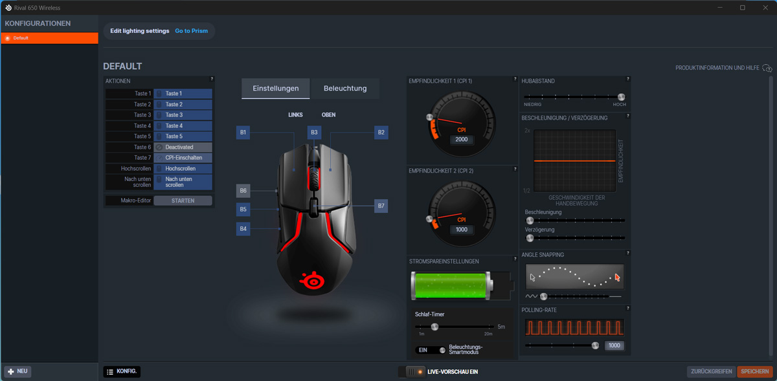The width and height of the screenshot is (777, 381).
Task: Click the acceleration curve graph
Action: coord(574,160)
